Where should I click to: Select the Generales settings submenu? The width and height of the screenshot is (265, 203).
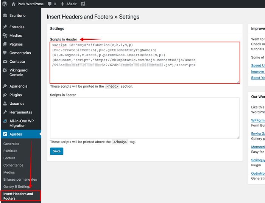[x=11, y=144]
